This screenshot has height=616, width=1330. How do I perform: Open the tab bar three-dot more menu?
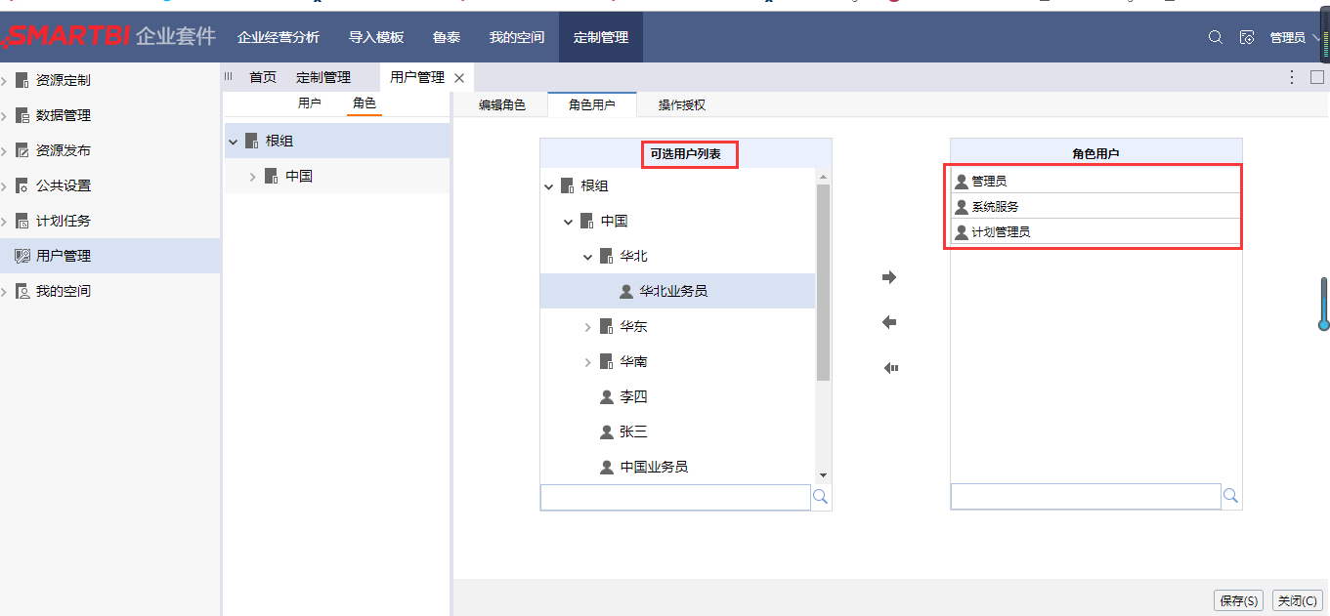pos(1292,76)
